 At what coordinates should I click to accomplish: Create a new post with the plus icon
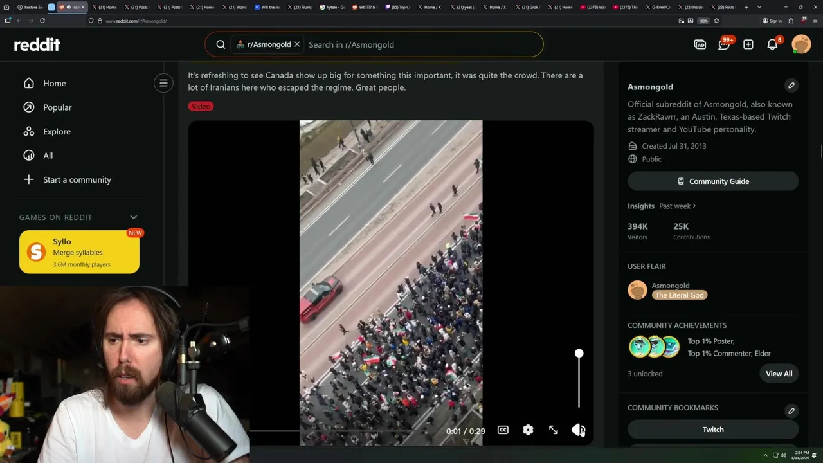[748, 44]
